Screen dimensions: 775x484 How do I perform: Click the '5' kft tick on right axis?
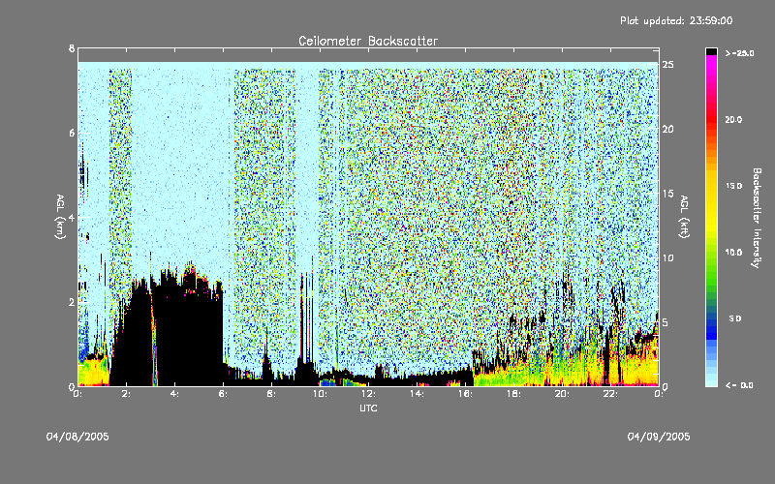[x=666, y=322]
